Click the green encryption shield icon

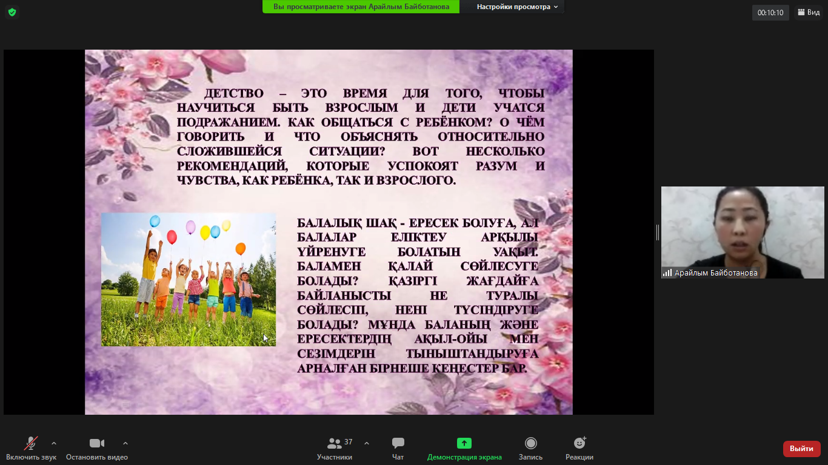(12, 12)
